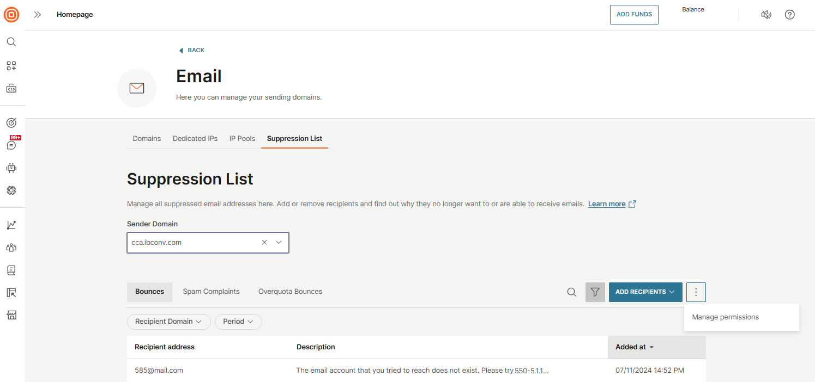Select the audience people icon in the sidebar
The height and width of the screenshot is (382, 815).
[x=11, y=248]
